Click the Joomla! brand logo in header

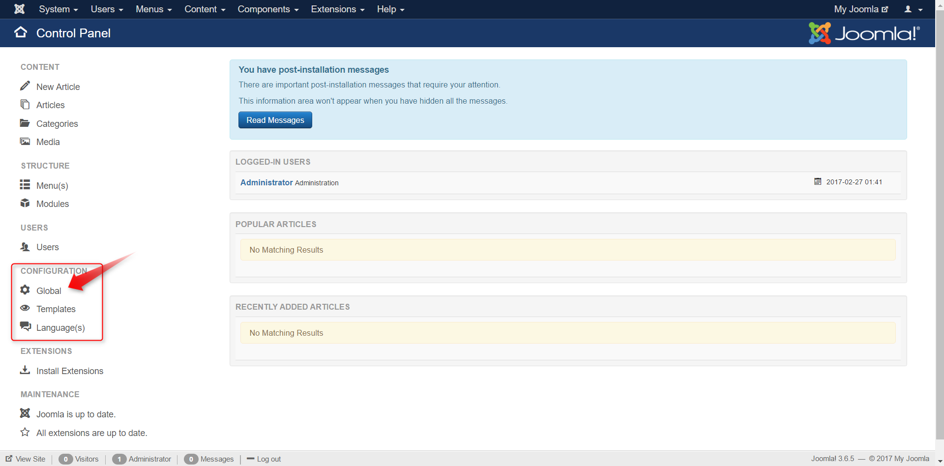[x=864, y=33]
